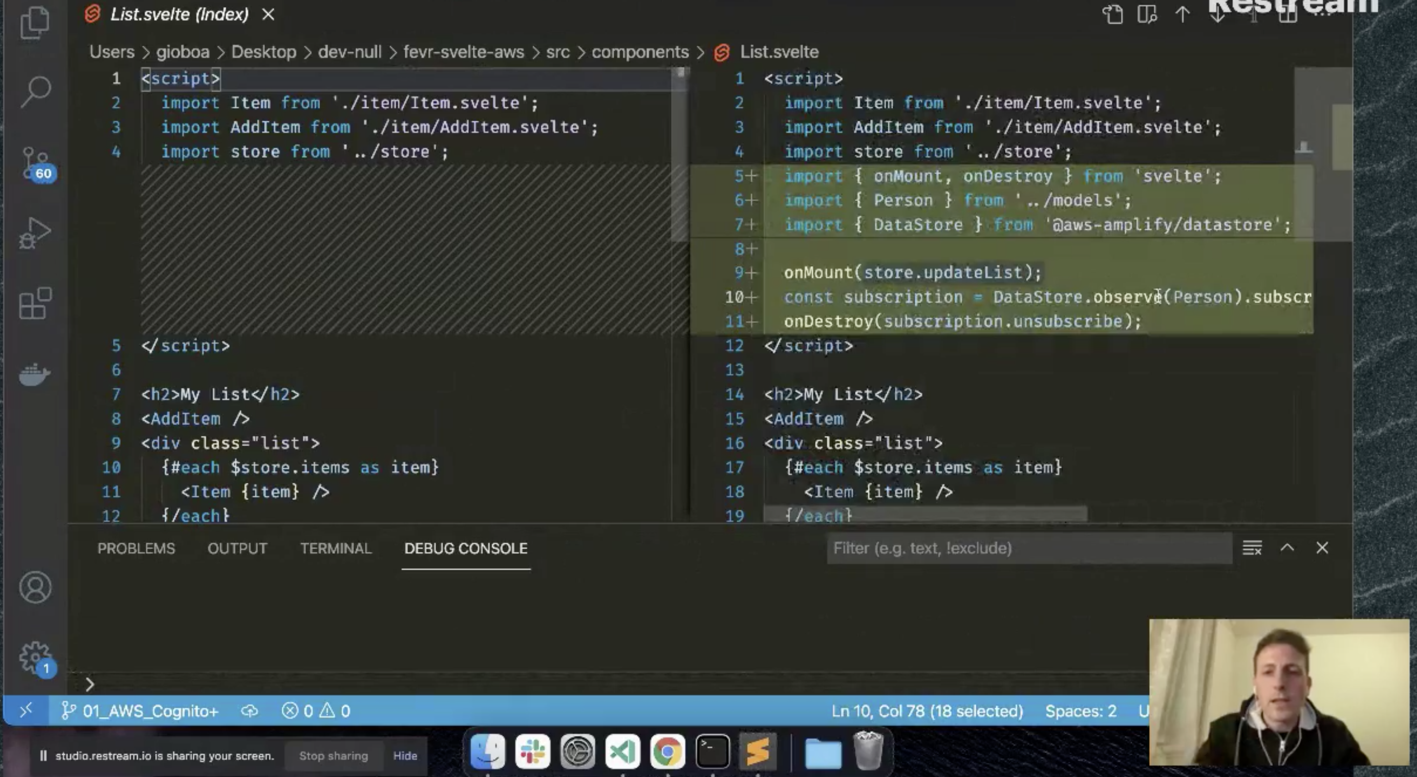Open Source Control view with 60 badge
Viewport: 1417px width, 777px height.
tap(36, 164)
